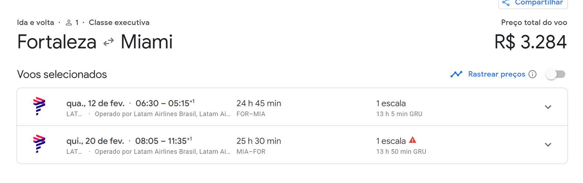
Task: Click the price tracking info icon
Action: (x=533, y=74)
